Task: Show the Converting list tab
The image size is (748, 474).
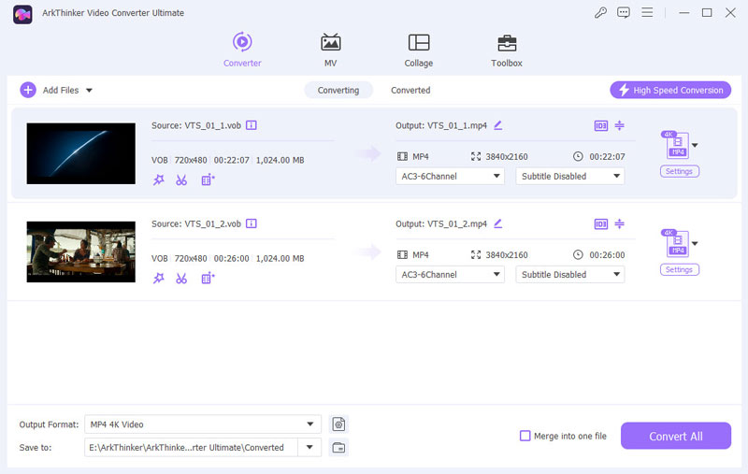Action: coord(338,90)
